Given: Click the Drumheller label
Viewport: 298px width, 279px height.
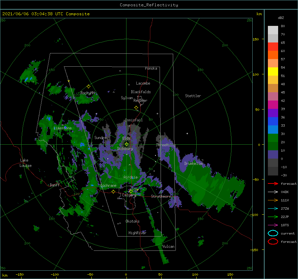Looking at the screenshot, I should 194,164.
